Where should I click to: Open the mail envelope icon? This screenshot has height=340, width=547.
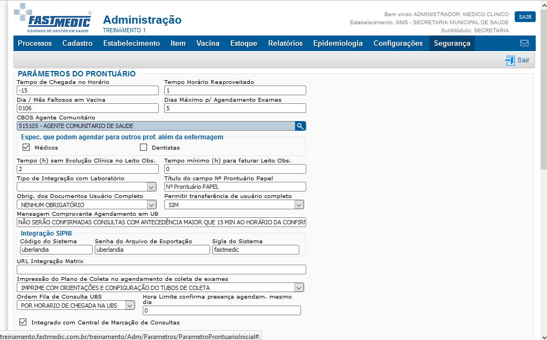pyautogui.click(x=524, y=43)
